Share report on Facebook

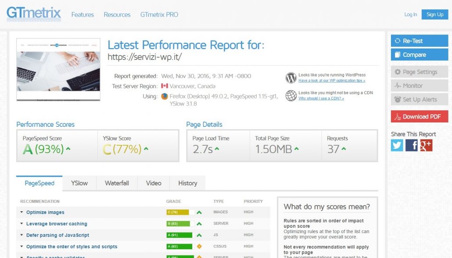411,145
